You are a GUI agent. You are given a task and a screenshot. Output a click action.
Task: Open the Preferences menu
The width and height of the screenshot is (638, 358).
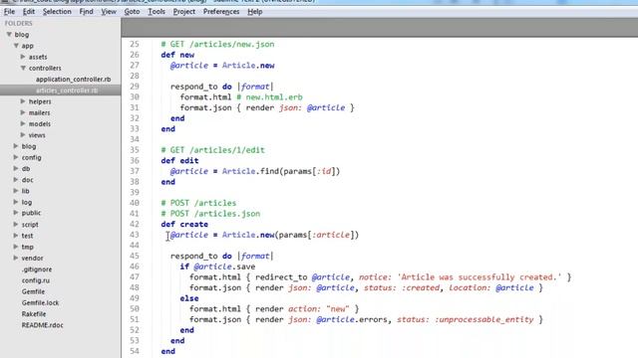[221, 12]
